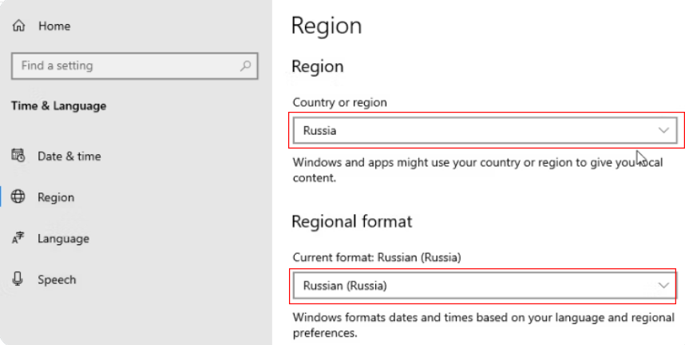Click the Date & time calendar icon
The height and width of the screenshot is (345, 685).
click(x=18, y=156)
